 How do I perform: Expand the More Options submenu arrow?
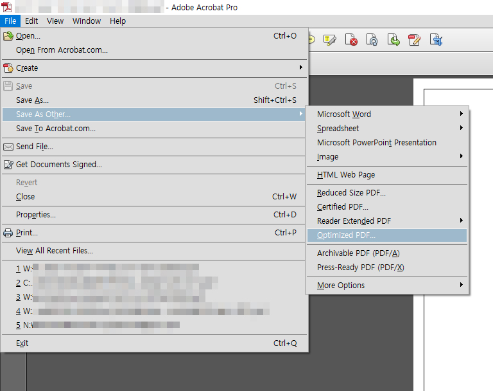coord(462,286)
